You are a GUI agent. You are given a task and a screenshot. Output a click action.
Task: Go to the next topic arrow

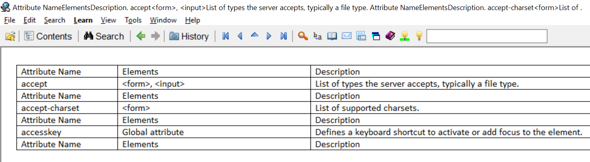tap(269, 36)
